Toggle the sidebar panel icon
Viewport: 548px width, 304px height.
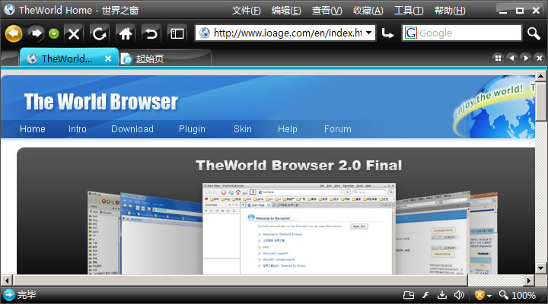pyautogui.click(x=177, y=34)
